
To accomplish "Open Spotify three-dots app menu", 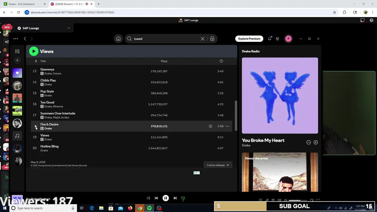I will tap(16, 39).
